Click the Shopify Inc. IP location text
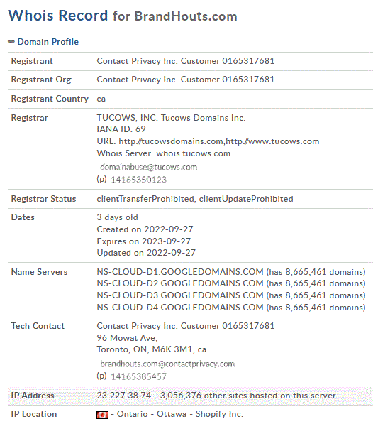Image resolution: width=373 pixels, height=424 pixels. 219,414
